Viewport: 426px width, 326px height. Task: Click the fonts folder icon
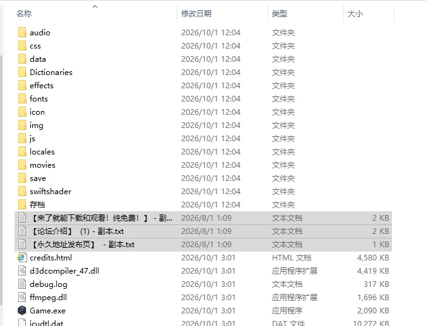coord(22,99)
